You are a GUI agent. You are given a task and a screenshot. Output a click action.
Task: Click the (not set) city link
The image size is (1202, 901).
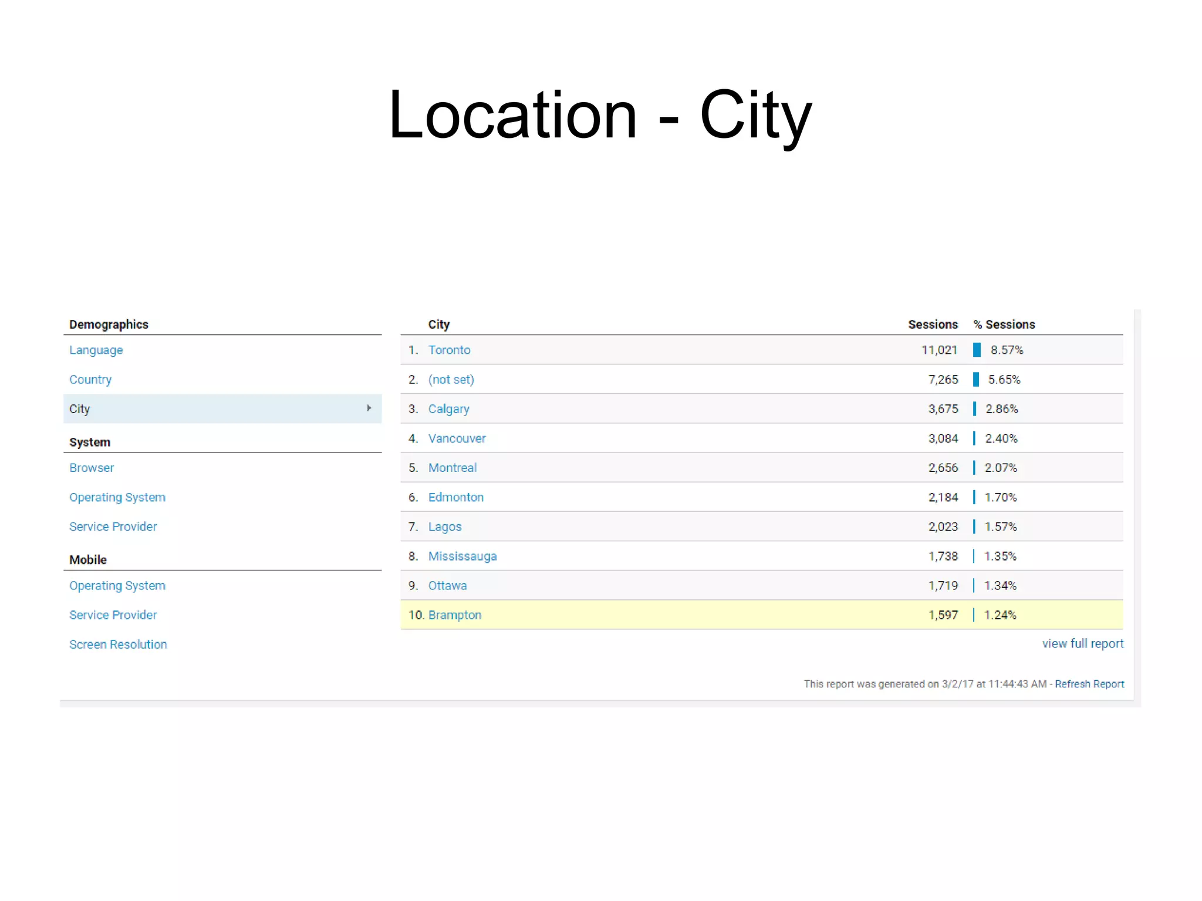coord(451,380)
